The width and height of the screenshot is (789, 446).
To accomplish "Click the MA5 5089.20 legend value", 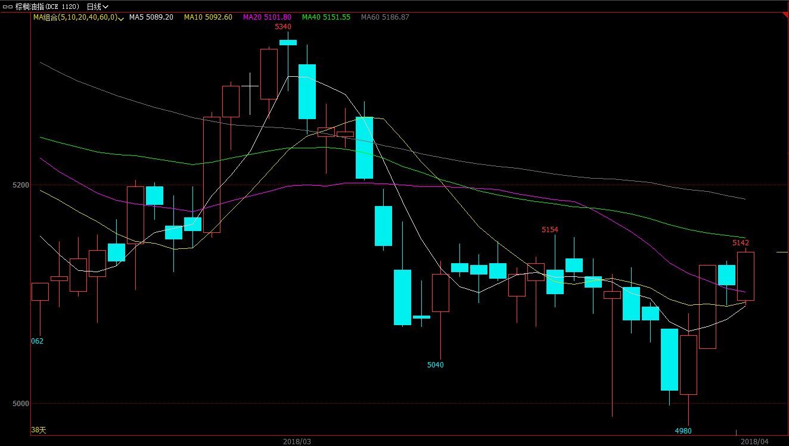I will tap(151, 17).
